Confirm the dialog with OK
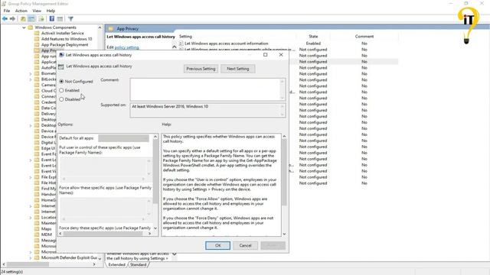The width and height of the screenshot is (490, 275). [217, 245]
